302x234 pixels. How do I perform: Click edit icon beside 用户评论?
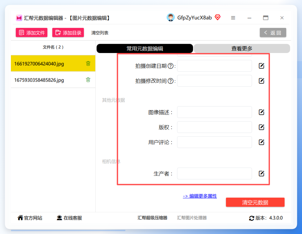tap(261, 142)
